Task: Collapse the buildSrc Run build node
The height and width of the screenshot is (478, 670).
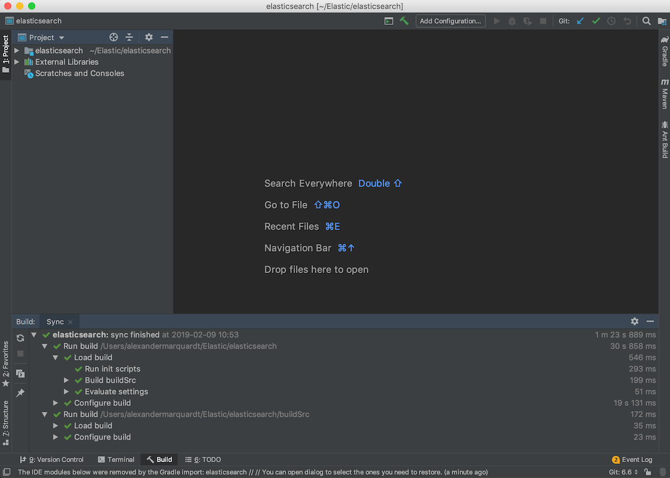Action: tap(44, 414)
